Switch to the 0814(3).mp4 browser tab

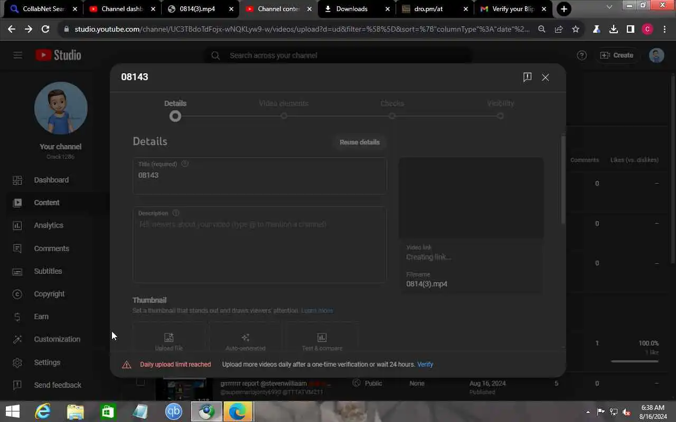pyautogui.click(x=200, y=9)
